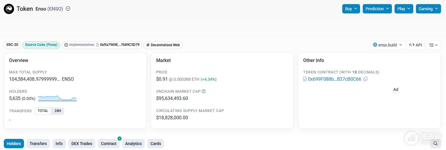This screenshot has height=150, width=446.
Task: Click the API button
Action: 416,45
